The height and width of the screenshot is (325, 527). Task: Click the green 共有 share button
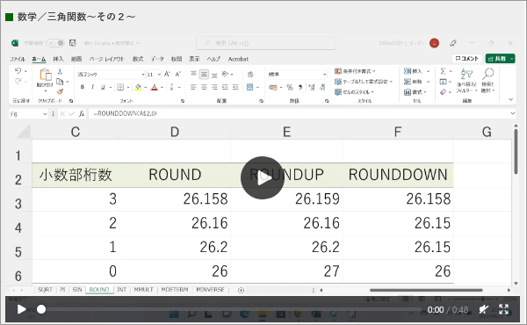(x=500, y=59)
